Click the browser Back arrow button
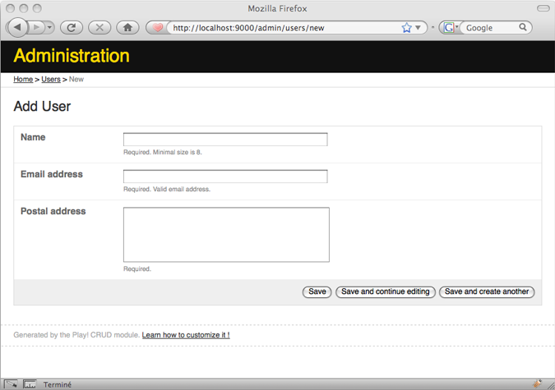This screenshot has height=390, width=555. click(17, 27)
